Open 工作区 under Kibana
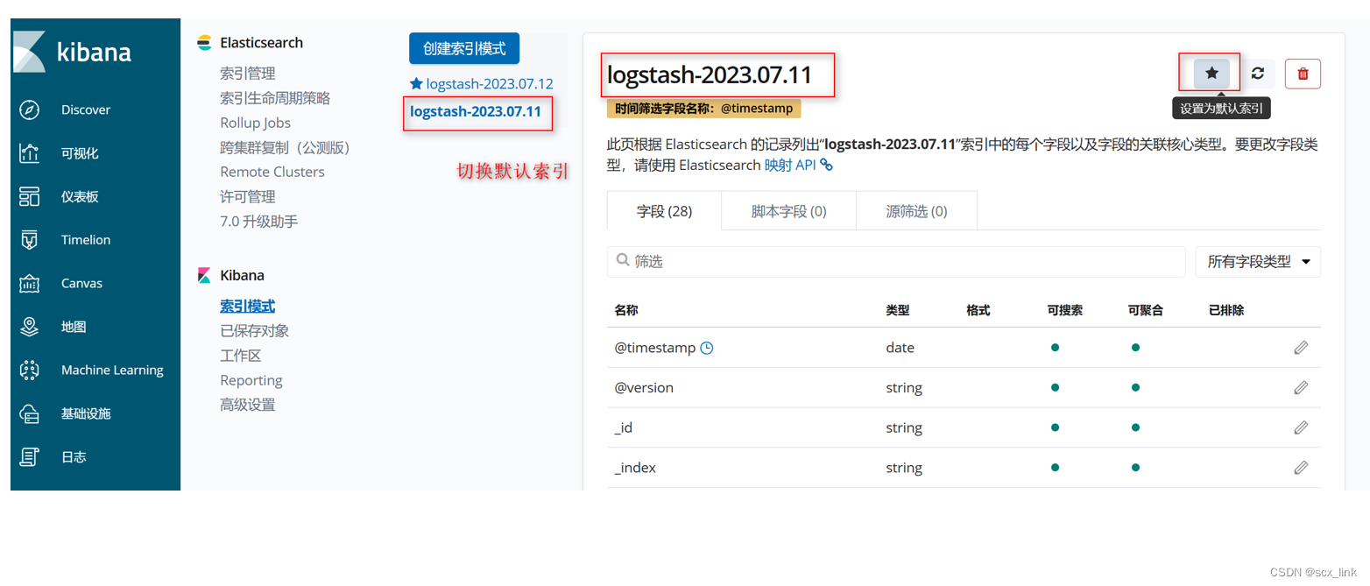 tap(241, 356)
